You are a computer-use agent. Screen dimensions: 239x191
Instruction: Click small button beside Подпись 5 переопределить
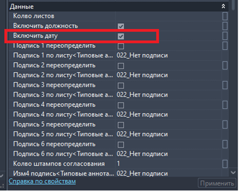tap(225, 124)
